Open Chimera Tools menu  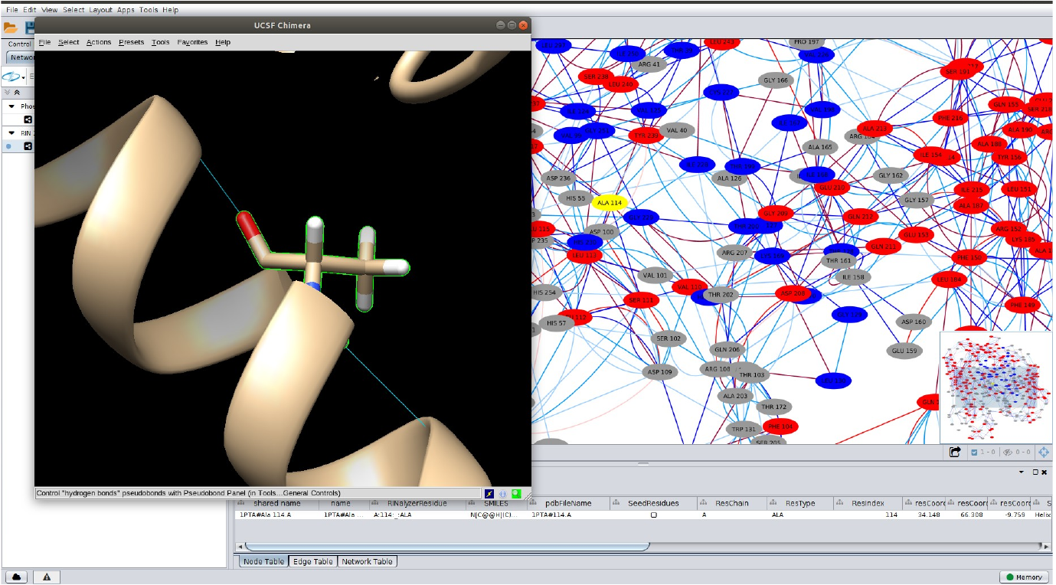pyautogui.click(x=160, y=42)
